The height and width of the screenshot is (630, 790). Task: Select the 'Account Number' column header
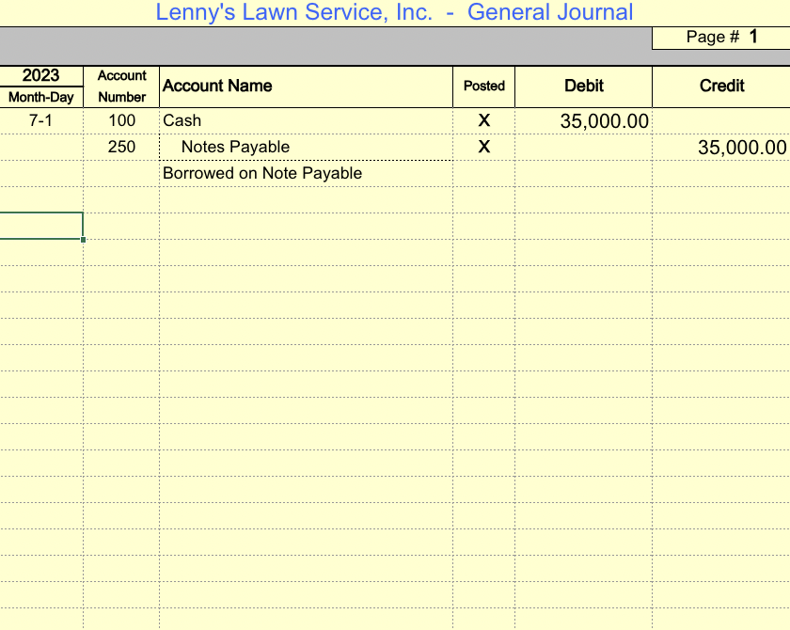[x=121, y=87]
